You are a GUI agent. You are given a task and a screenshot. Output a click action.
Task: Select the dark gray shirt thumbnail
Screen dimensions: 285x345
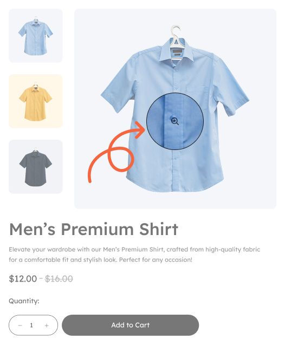36,167
